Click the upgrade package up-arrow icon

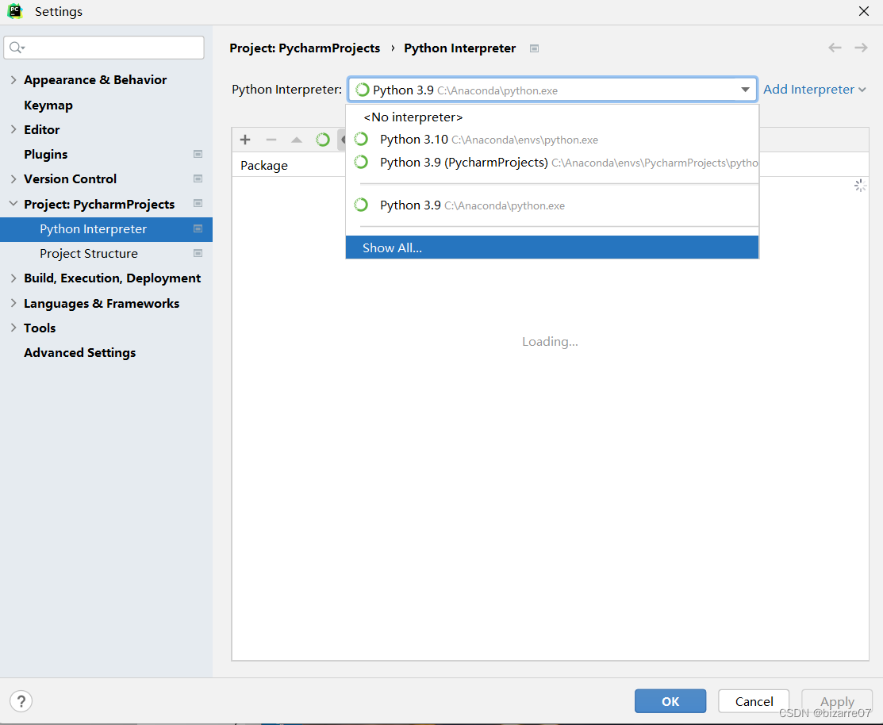click(x=297, y=140)
